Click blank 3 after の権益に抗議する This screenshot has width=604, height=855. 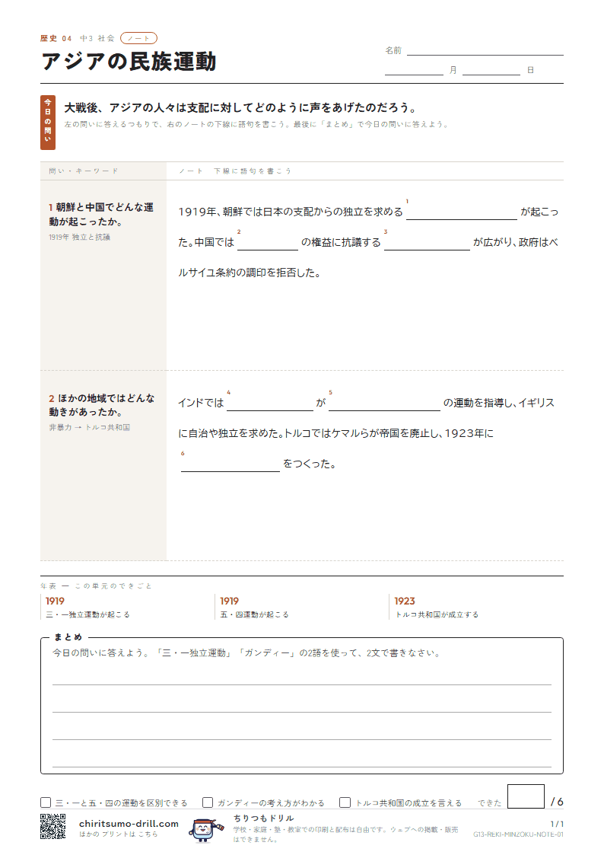427,243
